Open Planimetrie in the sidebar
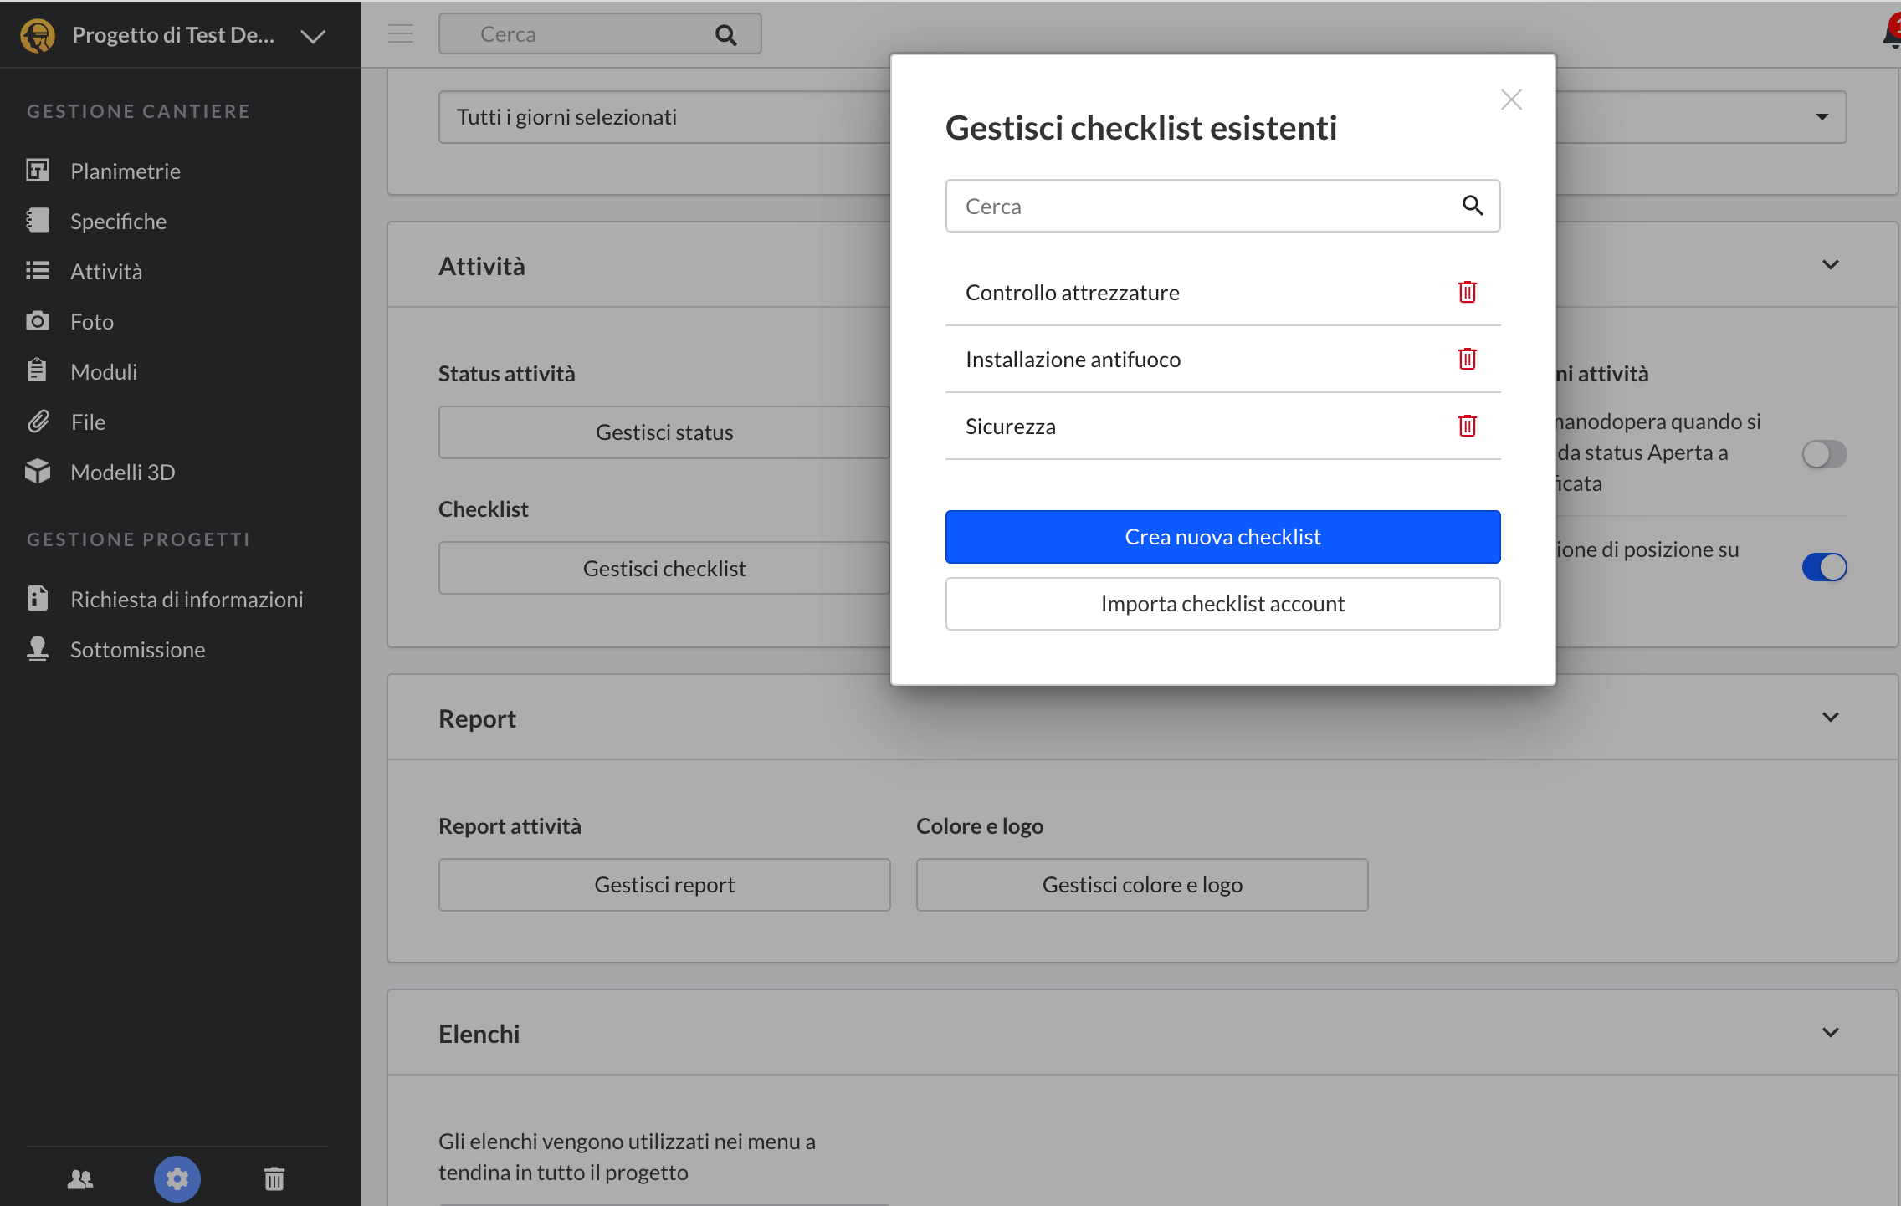 (126, 171)
